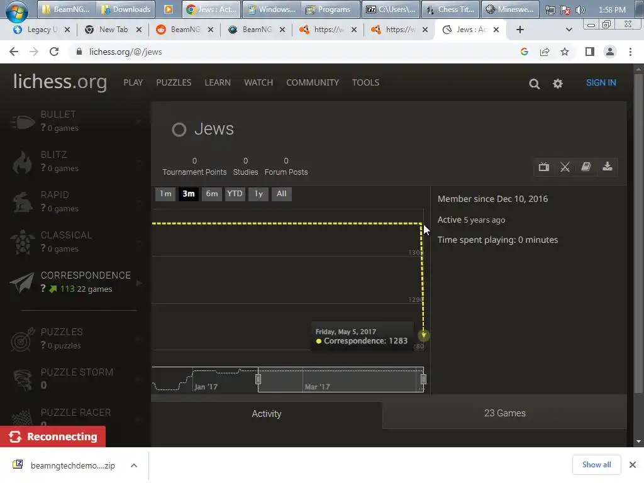The height and width of the screenshot is (483, 644).
Task: Open the COMMUNITY menu
Action: pyautogui.click(x=313, y=82)
